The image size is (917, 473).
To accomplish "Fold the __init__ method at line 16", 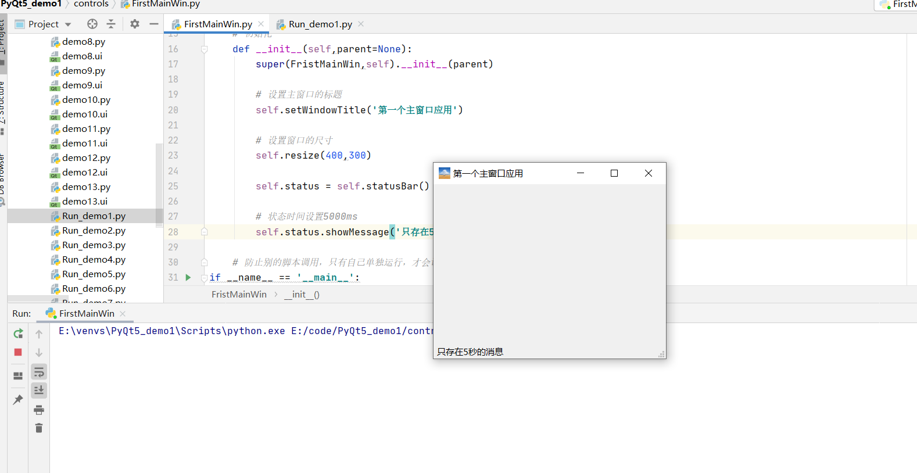I will click(x=205, y=49).
